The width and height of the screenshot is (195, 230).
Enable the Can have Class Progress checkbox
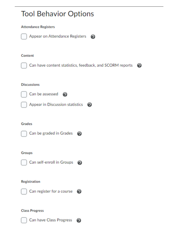[24, 220]
